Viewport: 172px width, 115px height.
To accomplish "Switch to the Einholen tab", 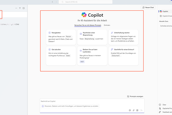I will pyautogui.click(x=107, y=25).
